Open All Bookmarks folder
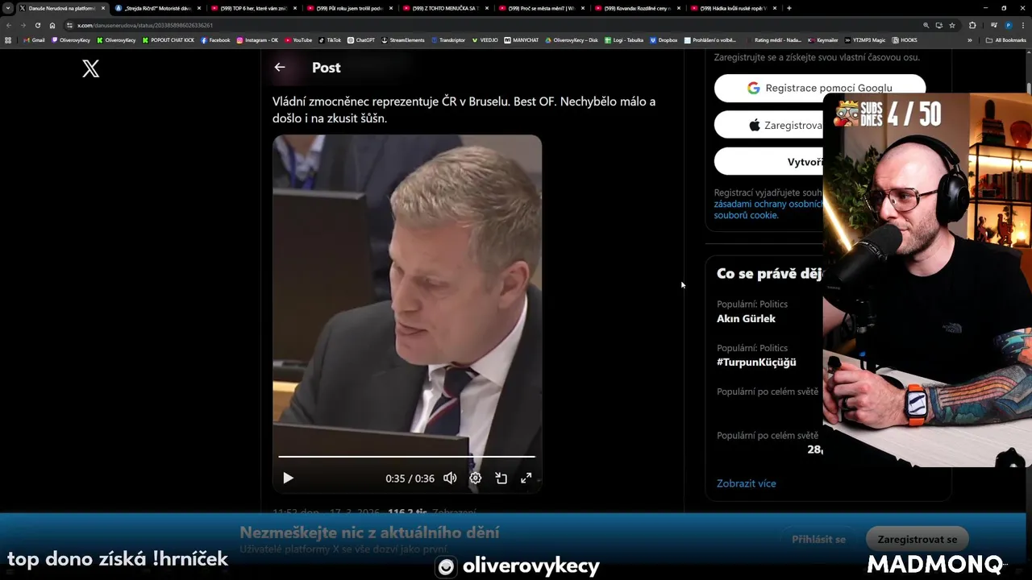1032x580 pixels. pos(1006,39)
